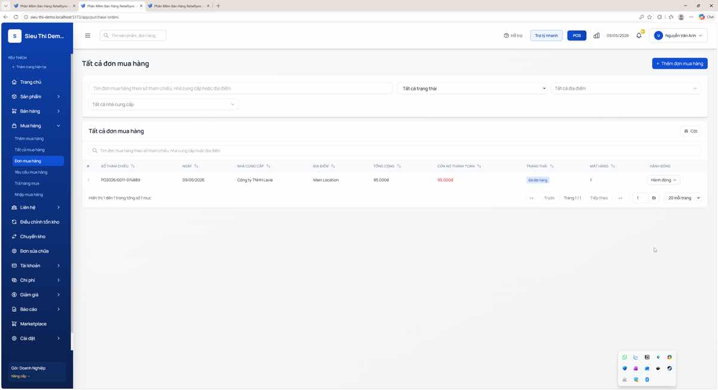Click Thêm trang hiện tại favorite link
This screenshot has height=390, width=718.
click(x=29, y=67)
